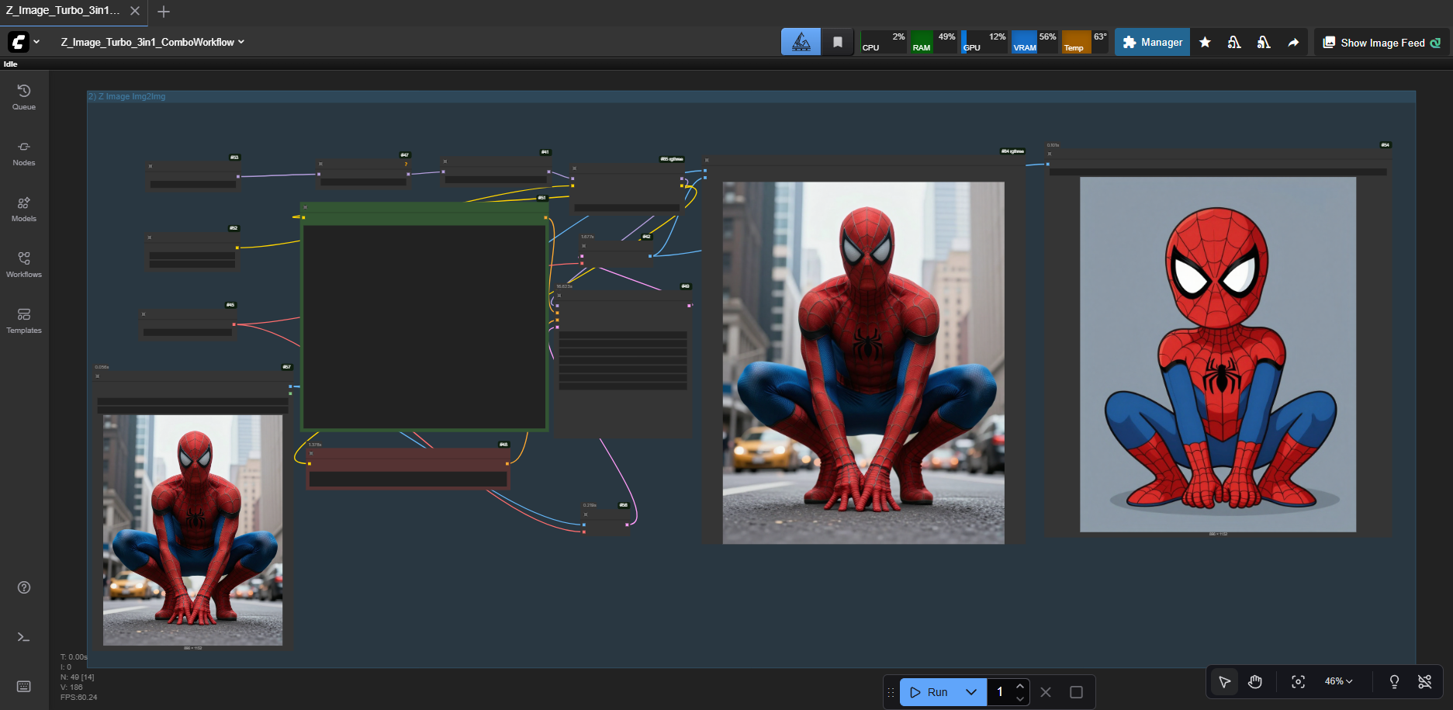
Task: Click the help question mark icon
Action: pyautogui.click(x=24, y=587)
